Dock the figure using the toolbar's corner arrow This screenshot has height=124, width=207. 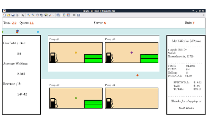click(x=204, y=15)
